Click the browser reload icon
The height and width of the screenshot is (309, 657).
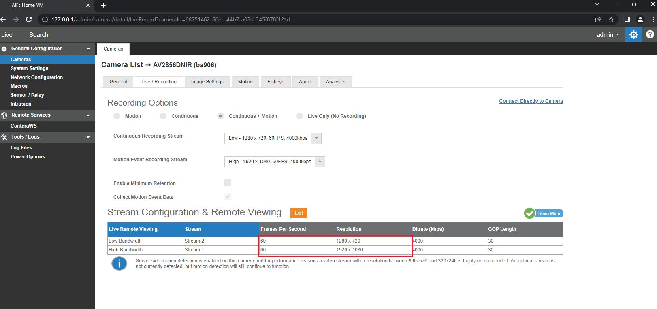pos(29,19)
